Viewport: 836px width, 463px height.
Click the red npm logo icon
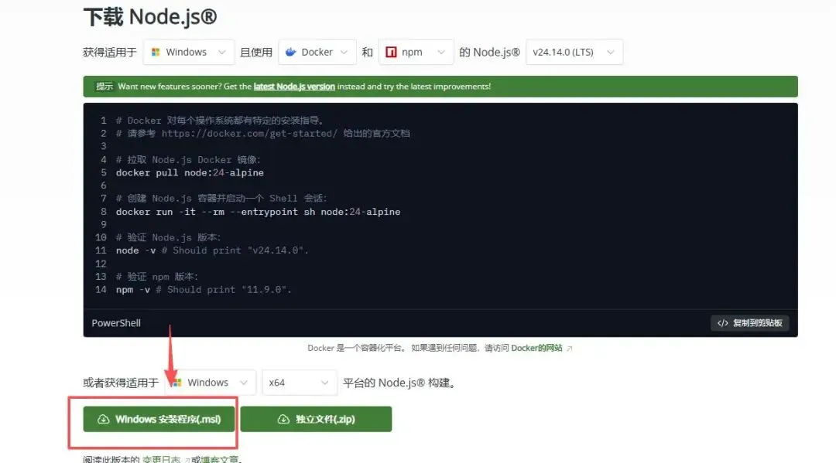pyautogui.click(x=391, y=52)
